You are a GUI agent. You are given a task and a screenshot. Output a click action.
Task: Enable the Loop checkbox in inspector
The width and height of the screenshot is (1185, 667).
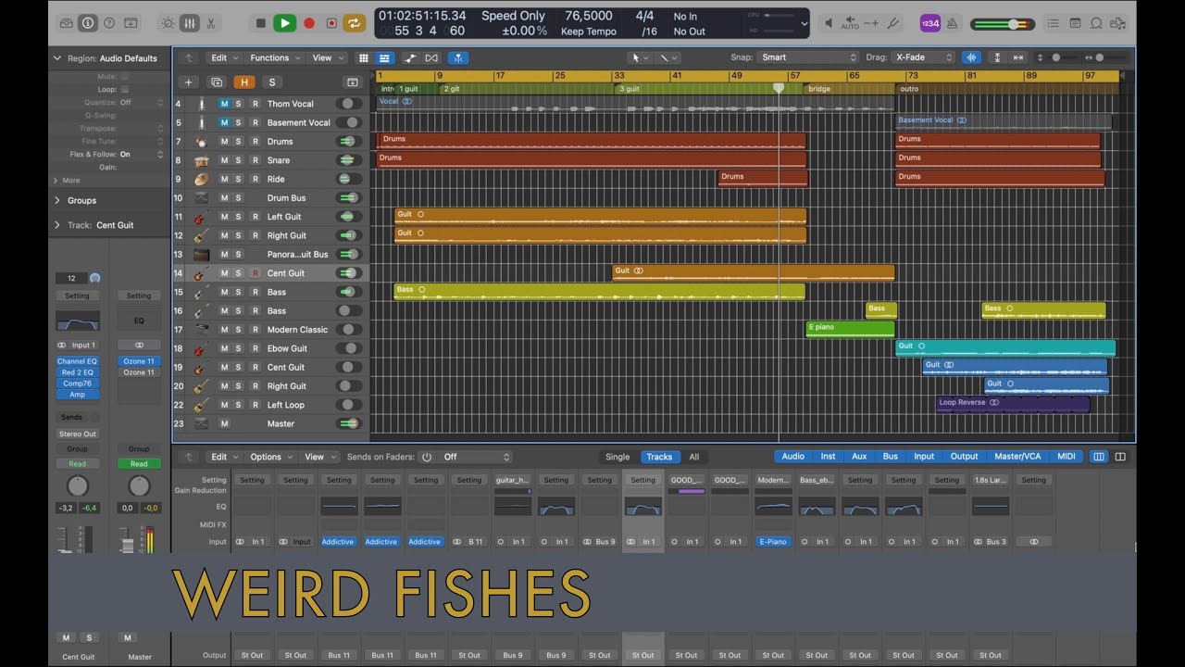coord(124,90)
